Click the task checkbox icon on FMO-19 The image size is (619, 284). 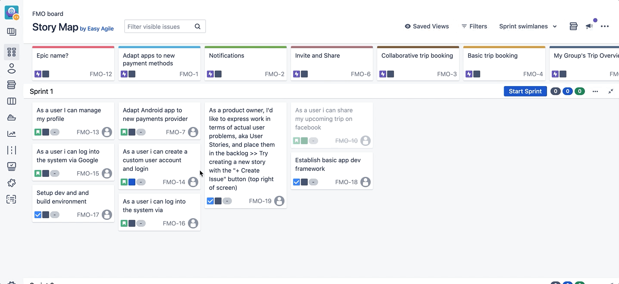pyautogui.click(x=210, y=201)
